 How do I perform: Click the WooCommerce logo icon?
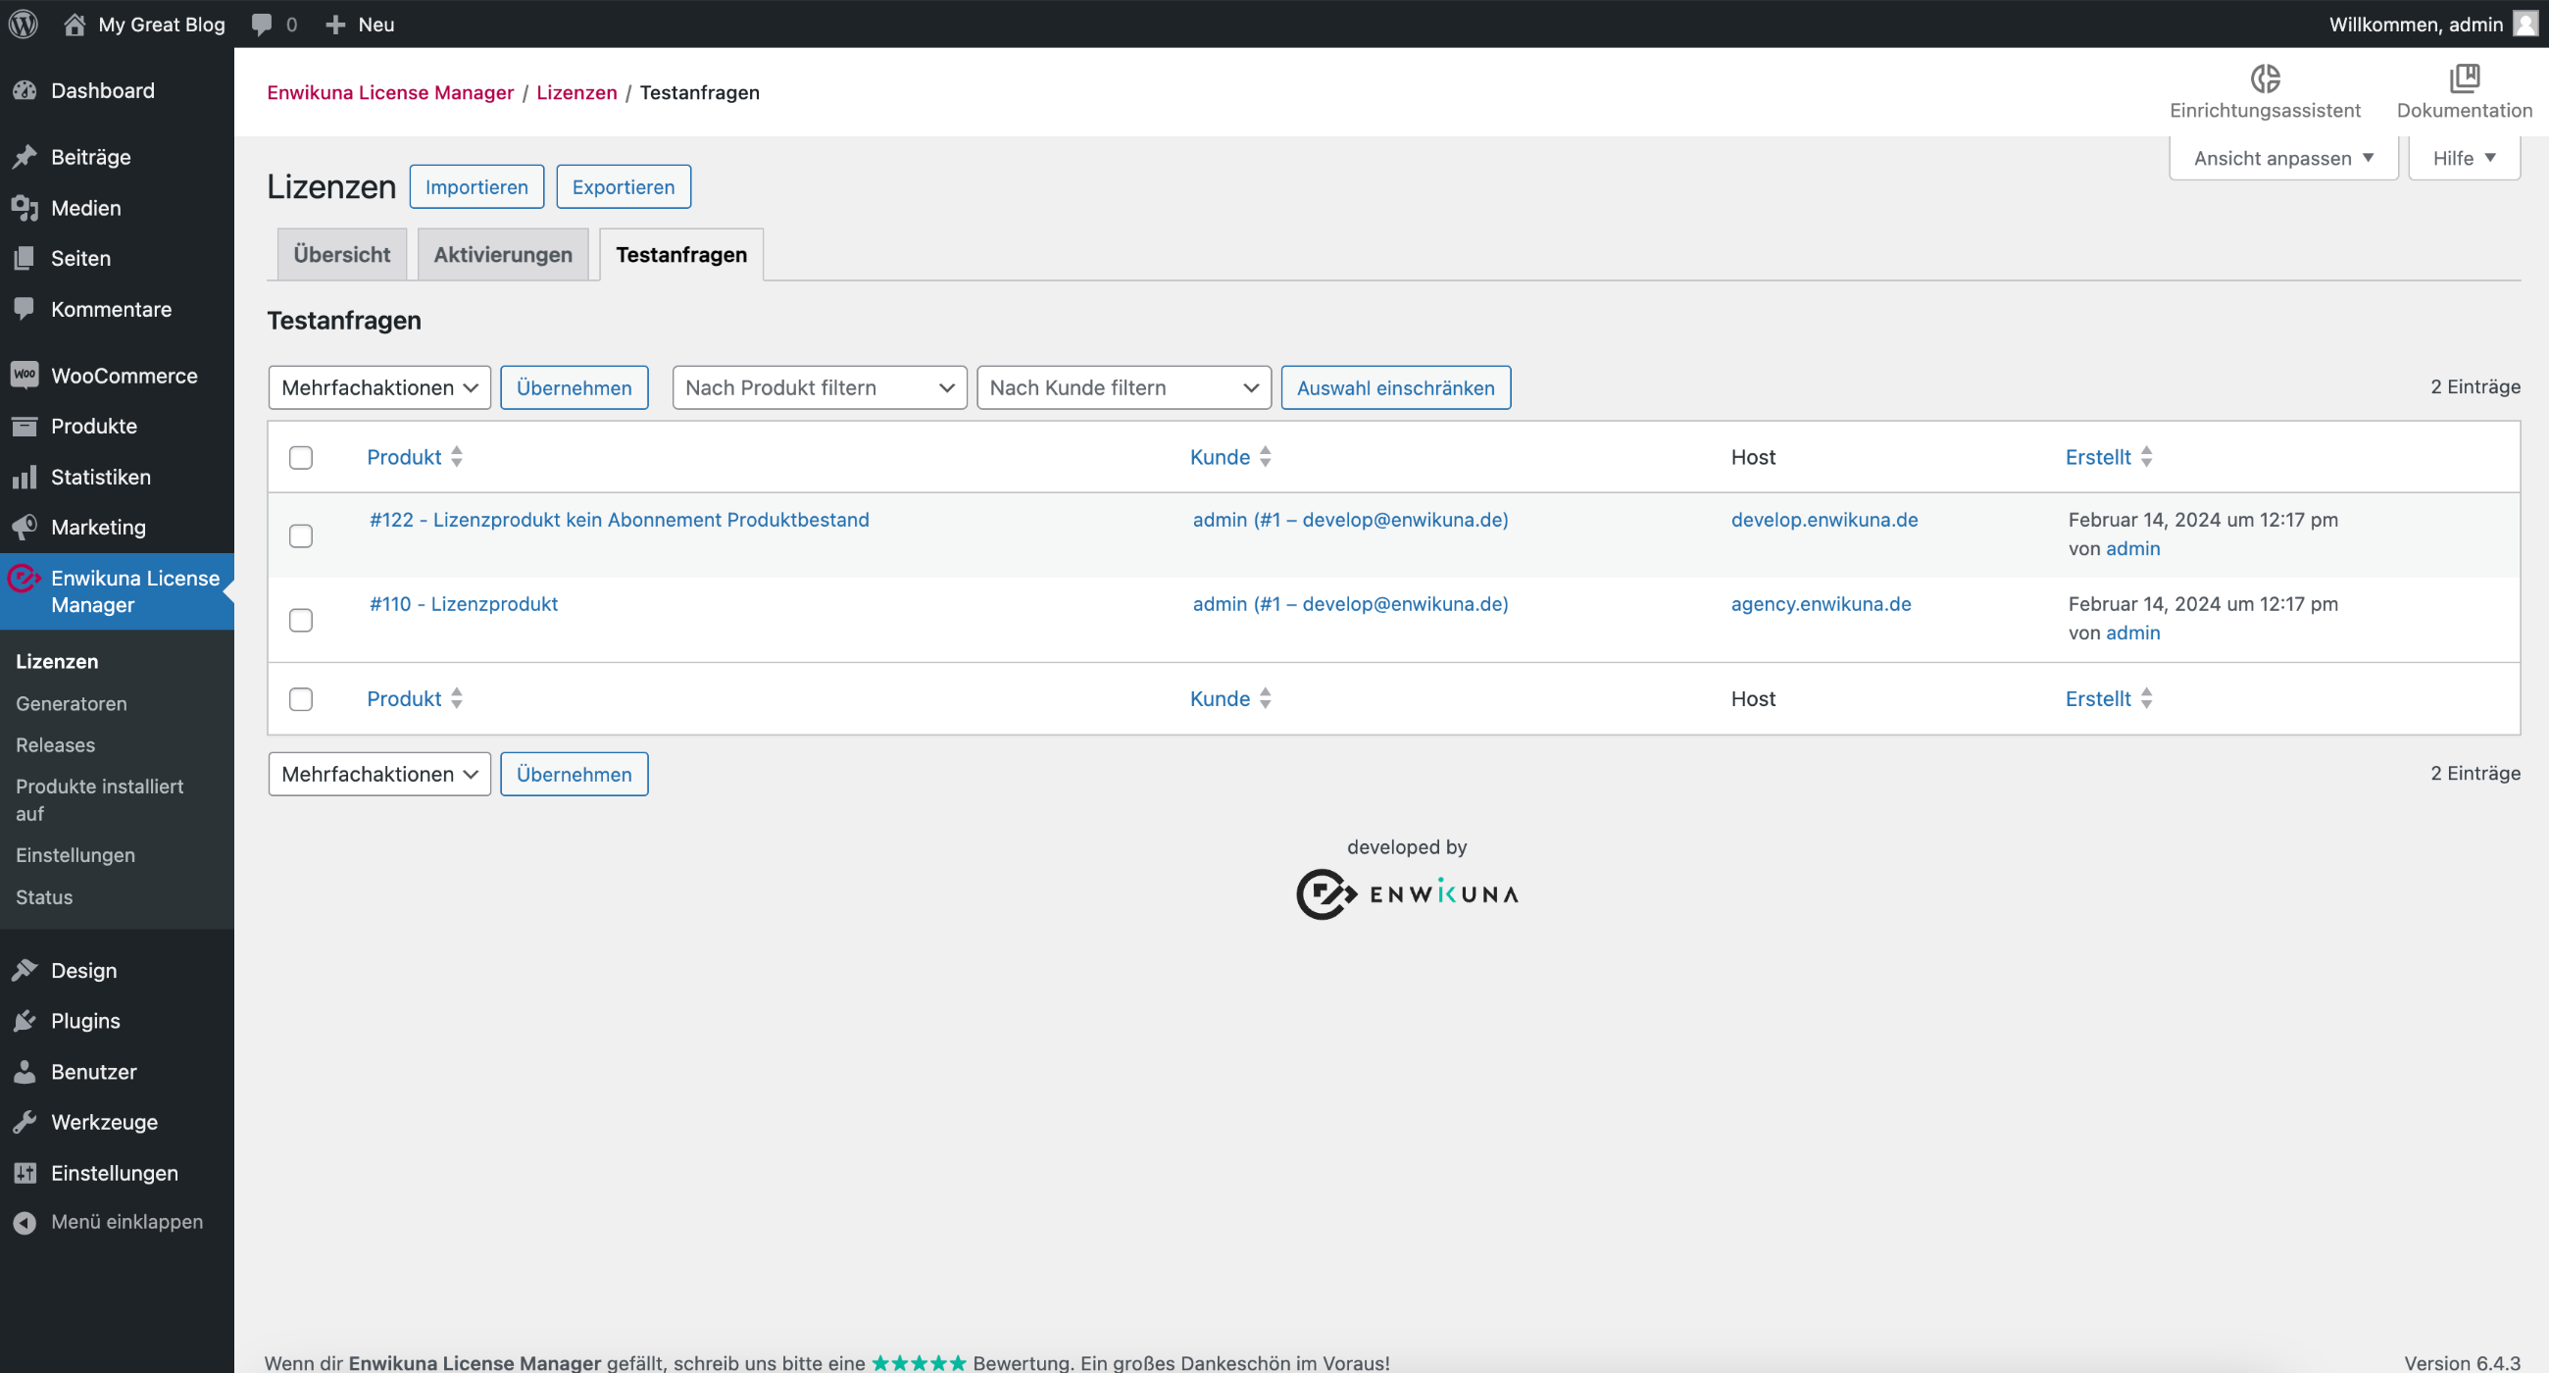[x=25, y=376]
